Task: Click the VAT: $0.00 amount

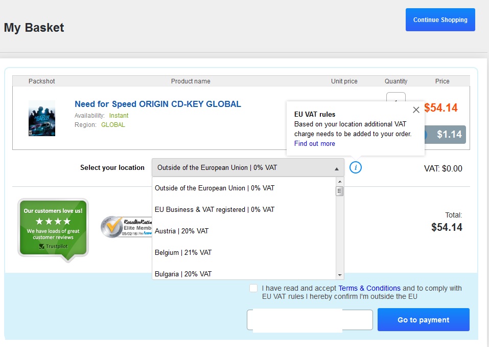Action: click(x=443, y=169)
